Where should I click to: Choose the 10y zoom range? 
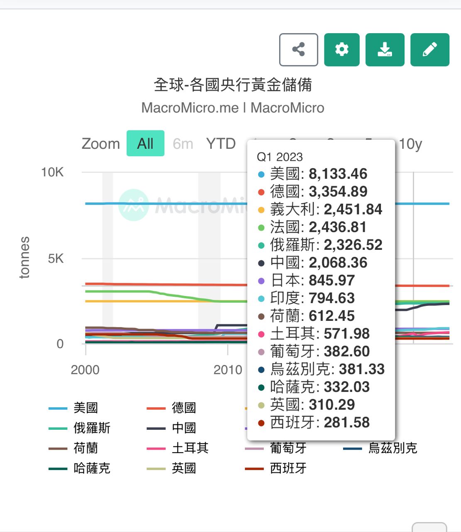pyautogui.click(x=410, y=144)
